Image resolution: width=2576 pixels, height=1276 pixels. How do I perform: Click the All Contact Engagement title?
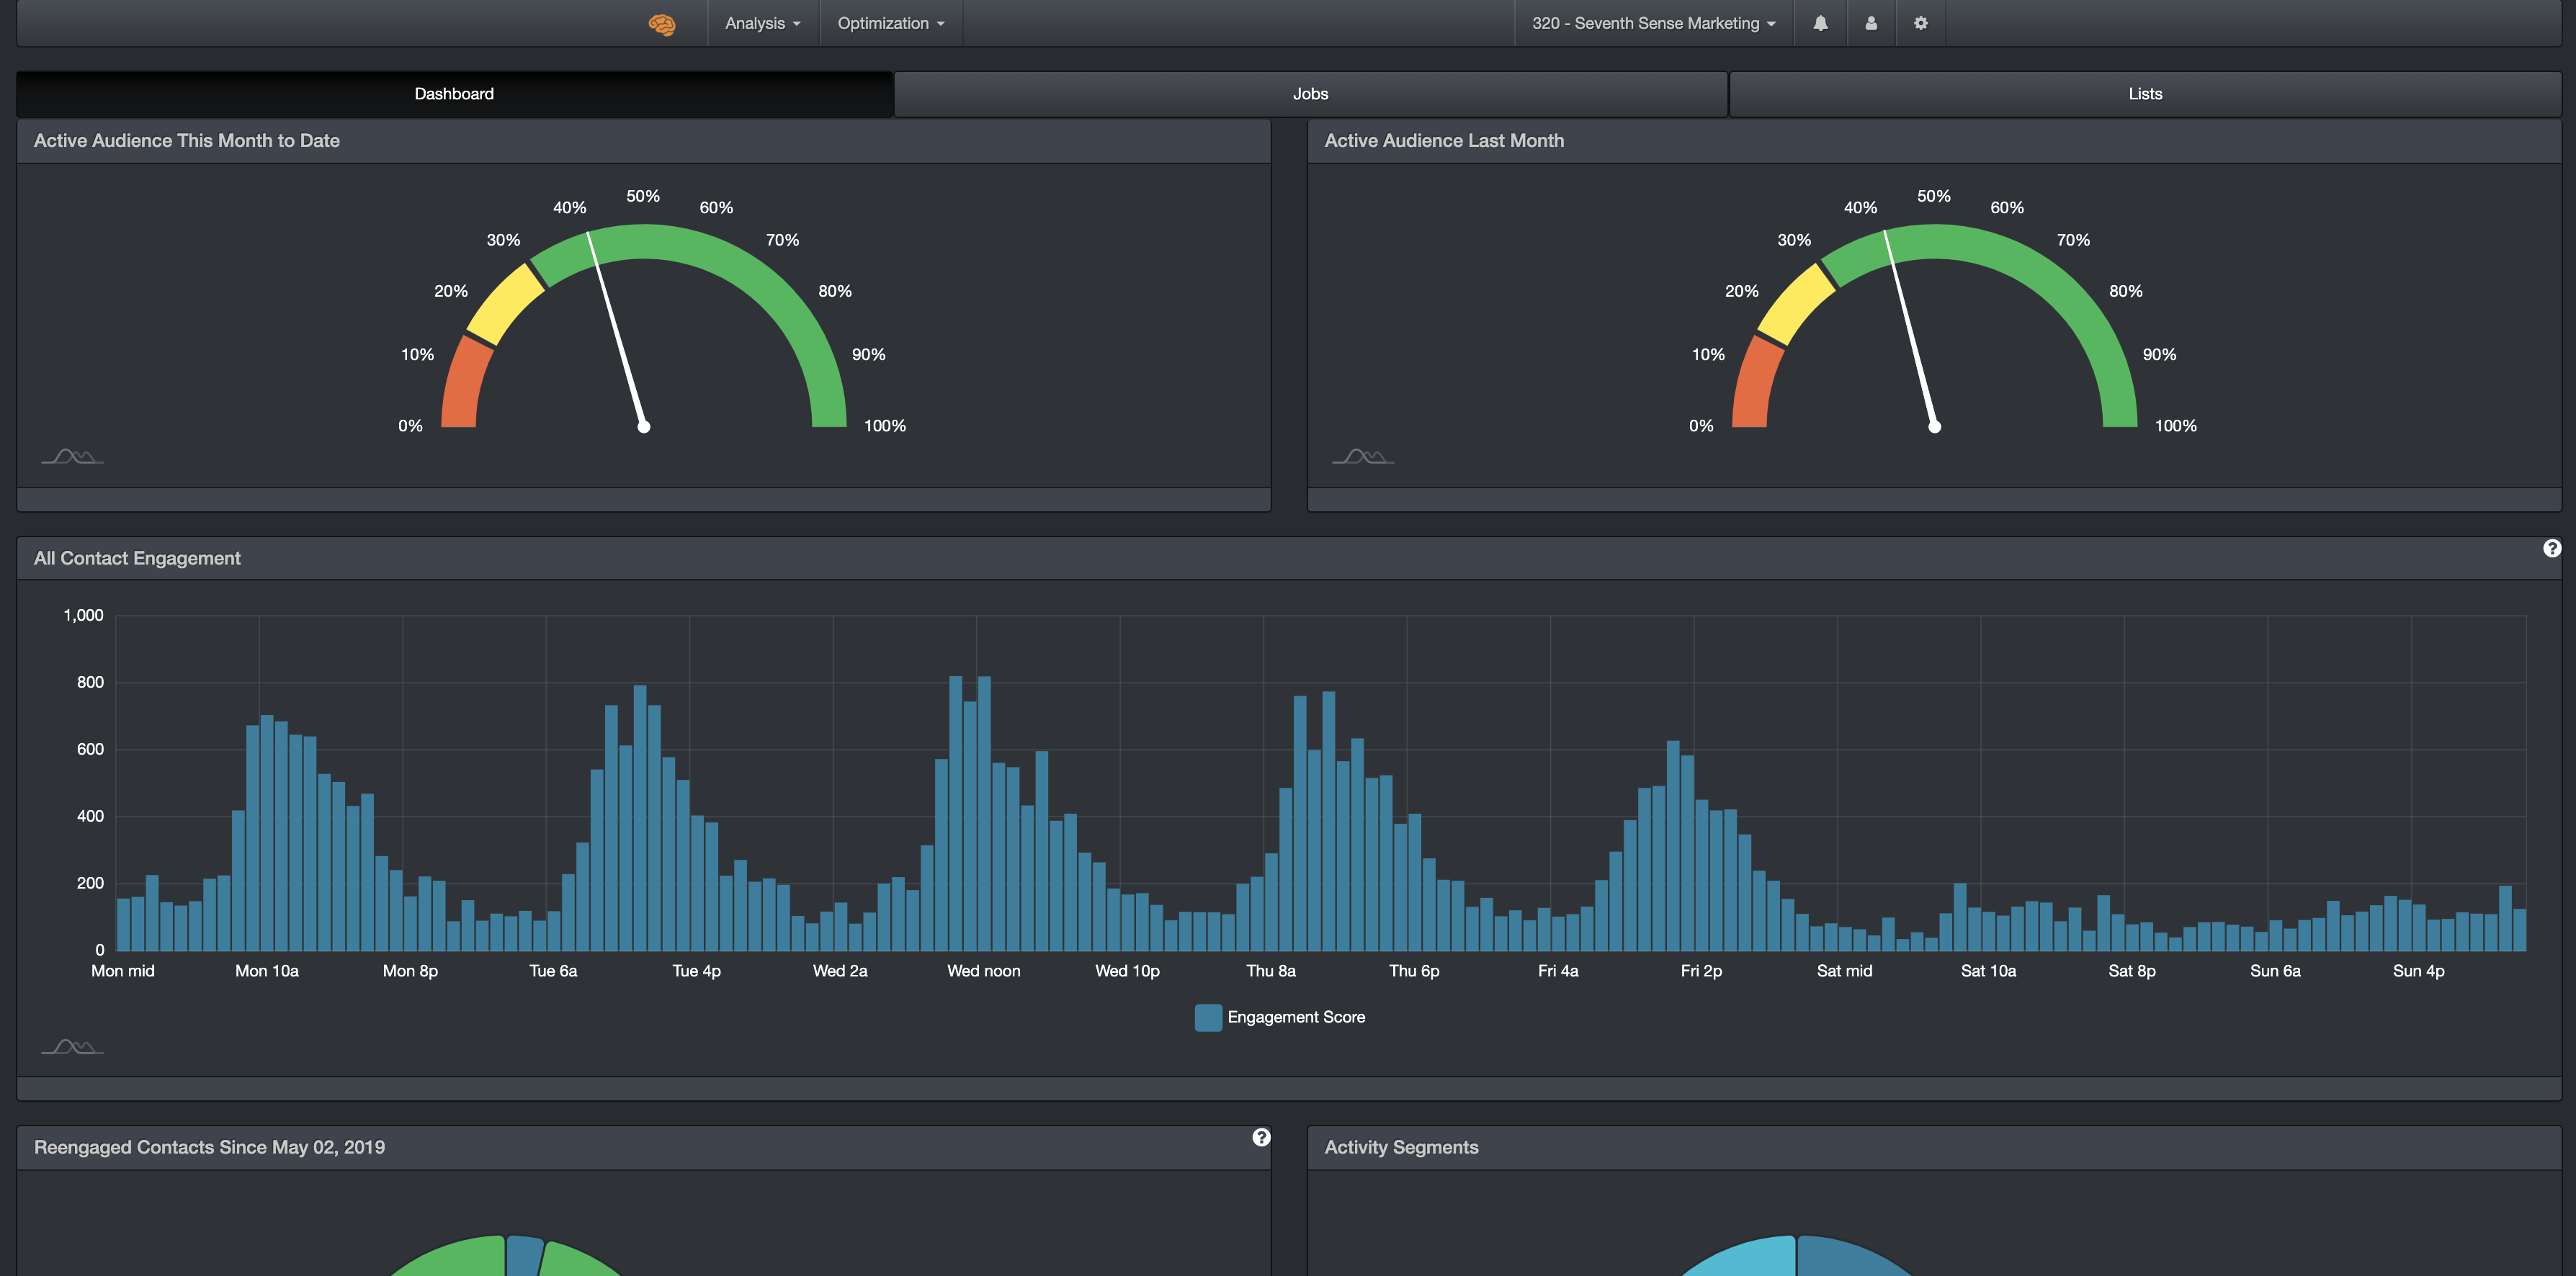click(x=137, y=558)
